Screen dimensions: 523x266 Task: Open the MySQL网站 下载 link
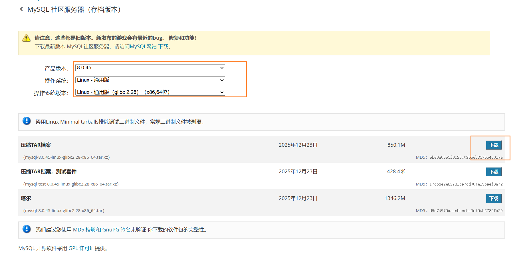click(149, 47)
